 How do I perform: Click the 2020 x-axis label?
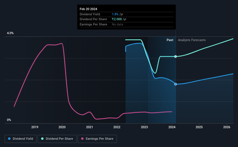click(62, 127)
